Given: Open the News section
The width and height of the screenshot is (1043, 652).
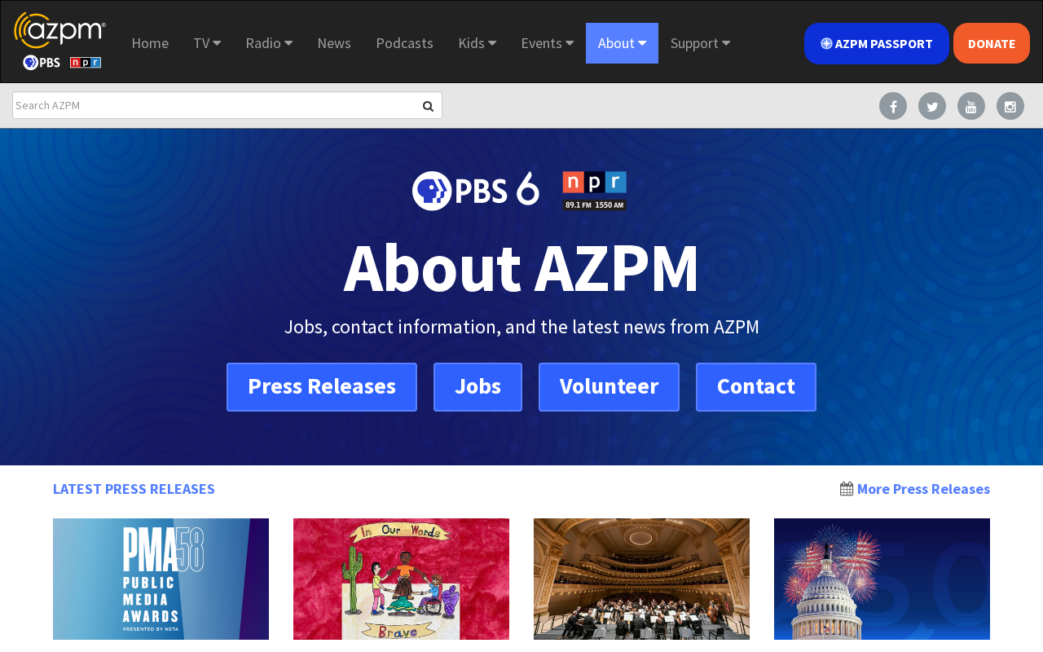Looking at the screenshot, I should [334, 43].
